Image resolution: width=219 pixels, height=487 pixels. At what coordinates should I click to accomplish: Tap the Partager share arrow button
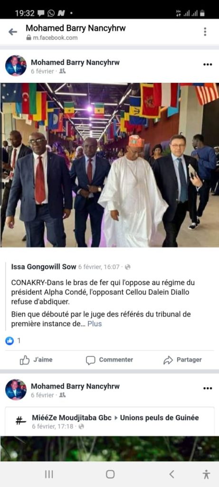click(182, 360)
